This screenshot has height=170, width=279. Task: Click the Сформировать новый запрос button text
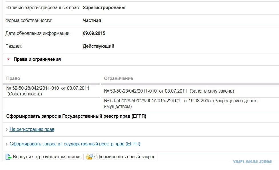(x=125, y=157)
